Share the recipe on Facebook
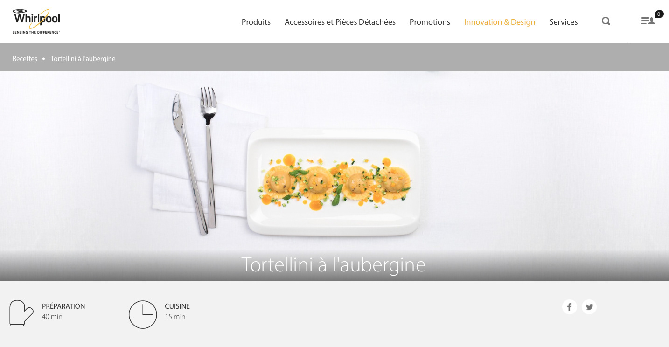The width and height of the screenshot is (669, 347). 570,307
